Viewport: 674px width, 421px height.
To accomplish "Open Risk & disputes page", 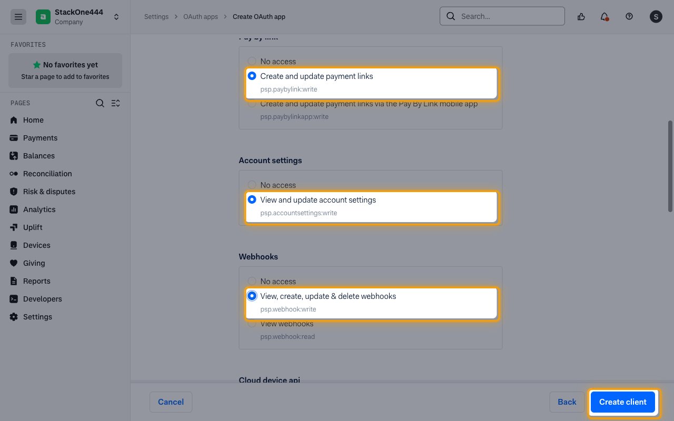I will tap(49, 192).
